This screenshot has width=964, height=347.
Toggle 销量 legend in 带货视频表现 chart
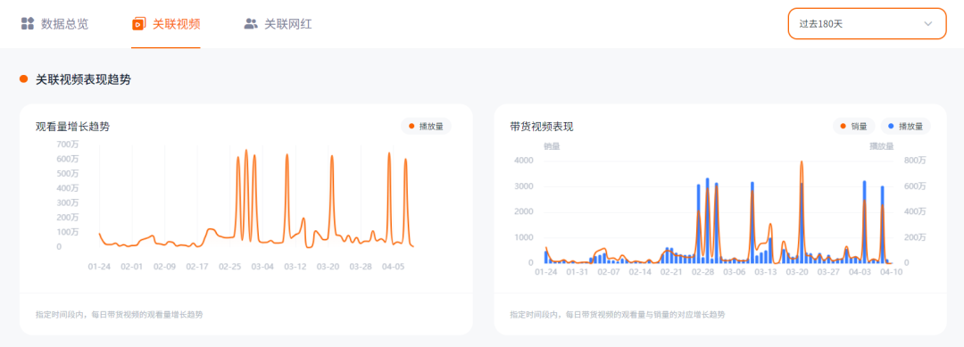[x=854, y=127]
